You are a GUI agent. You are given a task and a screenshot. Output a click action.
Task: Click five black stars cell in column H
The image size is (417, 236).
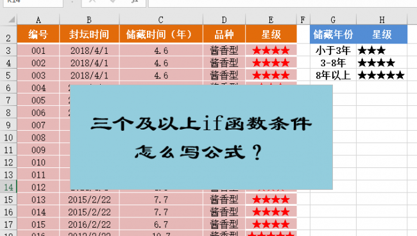click(382, 76)
